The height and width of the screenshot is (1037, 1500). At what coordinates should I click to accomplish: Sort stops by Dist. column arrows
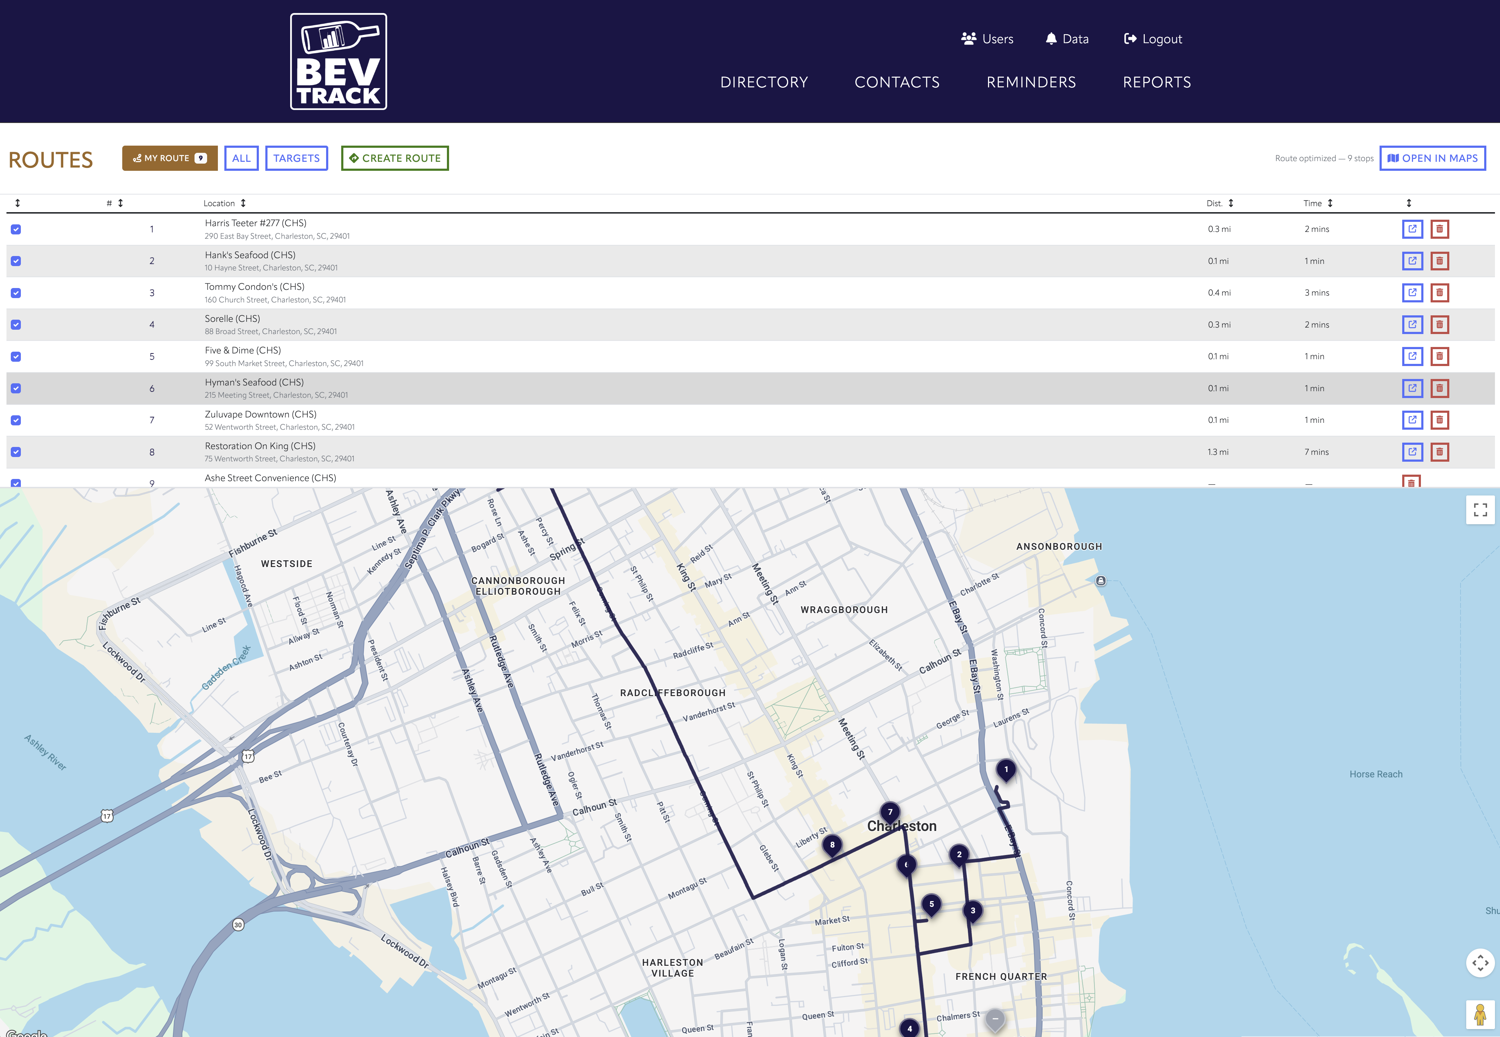click(x=1230, y=204)
